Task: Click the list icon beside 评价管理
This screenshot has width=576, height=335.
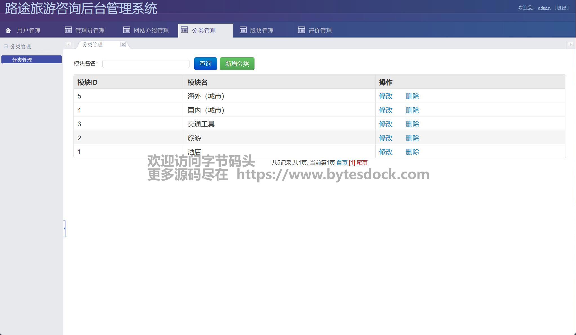Action: (x=302, y=30)
